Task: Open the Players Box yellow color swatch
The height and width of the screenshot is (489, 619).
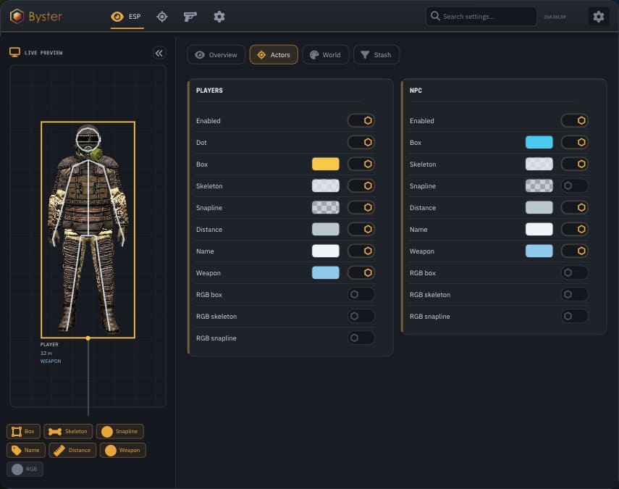Action: tap(325, 164)
